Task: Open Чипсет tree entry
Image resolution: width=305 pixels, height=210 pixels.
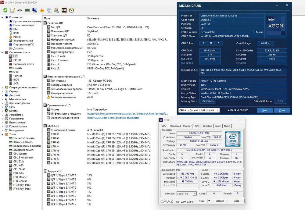Action: pos(17,76)
